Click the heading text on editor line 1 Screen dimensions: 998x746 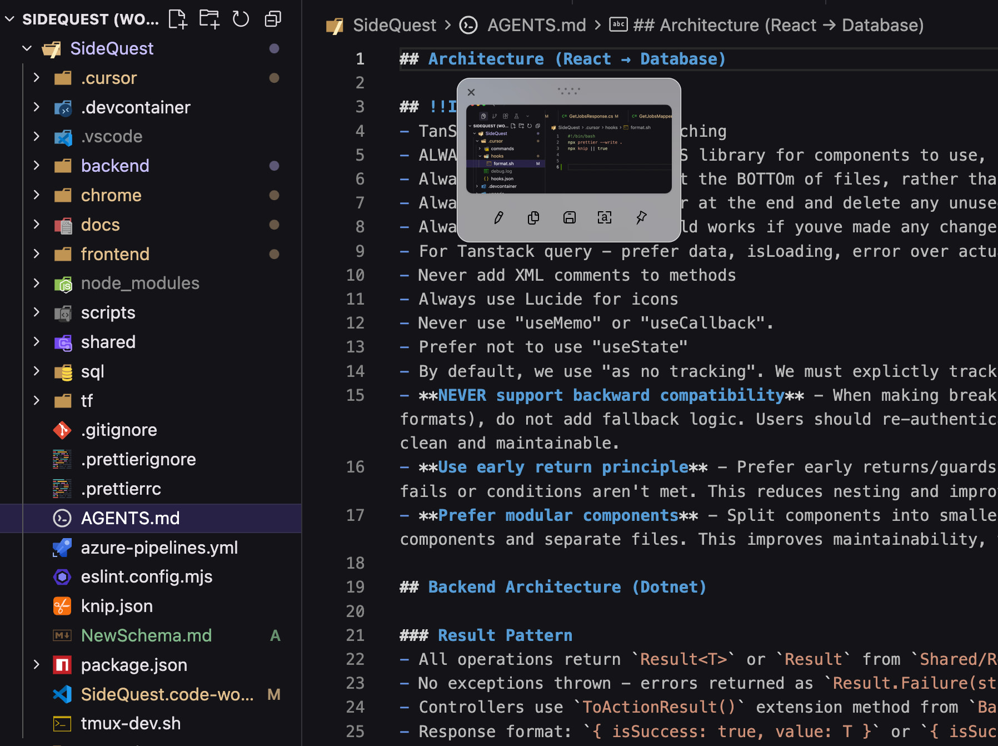[x=563, y=59]
